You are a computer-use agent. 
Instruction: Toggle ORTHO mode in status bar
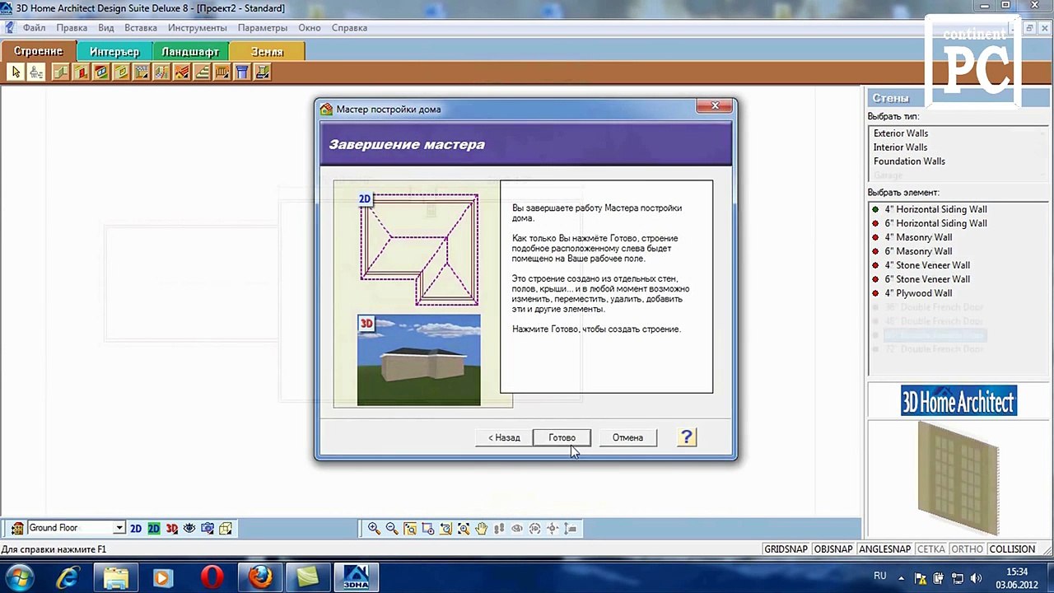tap(967, 549)
